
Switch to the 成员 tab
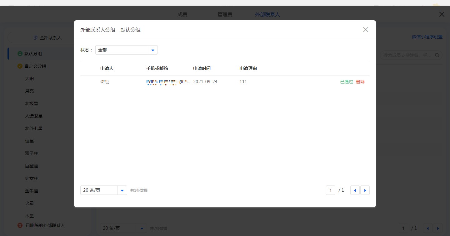point(182,15)
